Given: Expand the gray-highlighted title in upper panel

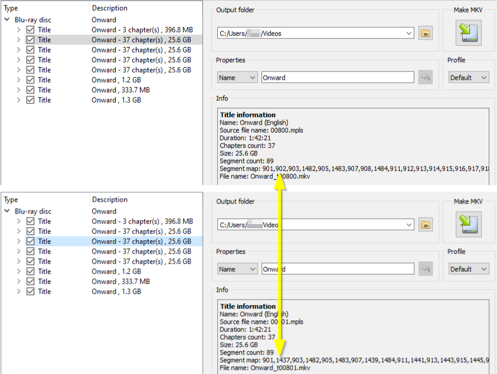Looking at the screenshot, I should click(x=19, y=40).
